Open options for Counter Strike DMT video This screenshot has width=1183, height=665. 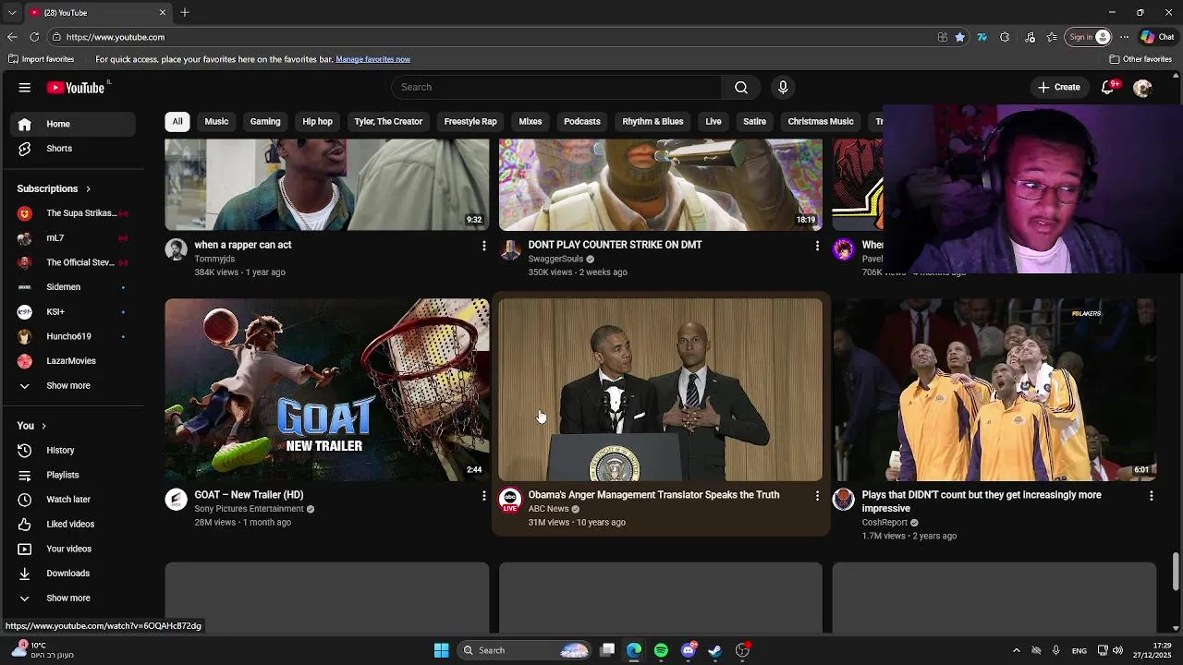coord(817,246)
